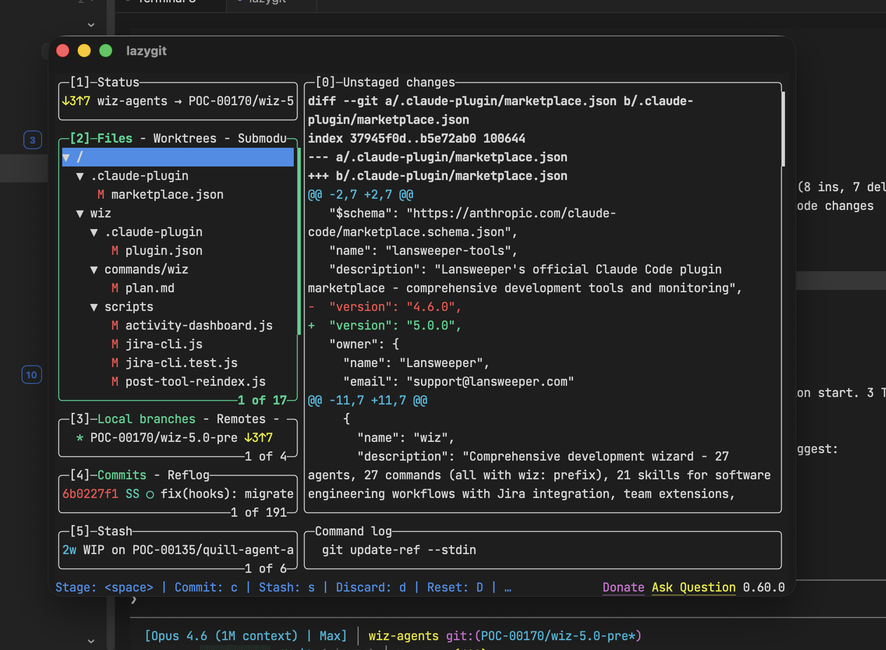Click the M status icon for post-tool-reindex.js

point(115,382)
